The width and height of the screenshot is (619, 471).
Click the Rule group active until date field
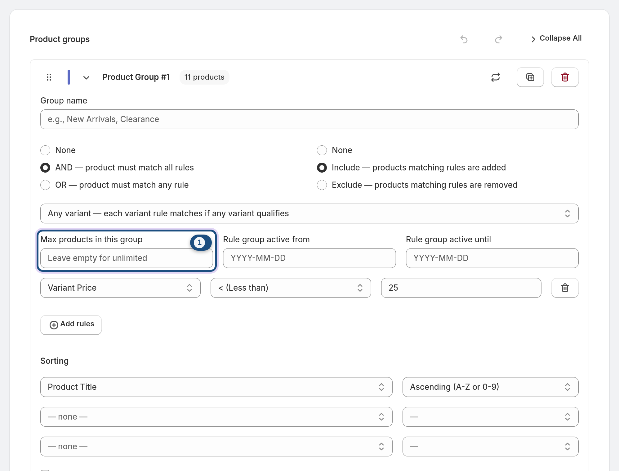[492, 258]
